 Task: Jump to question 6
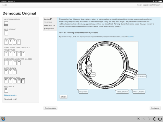point(6,54)
